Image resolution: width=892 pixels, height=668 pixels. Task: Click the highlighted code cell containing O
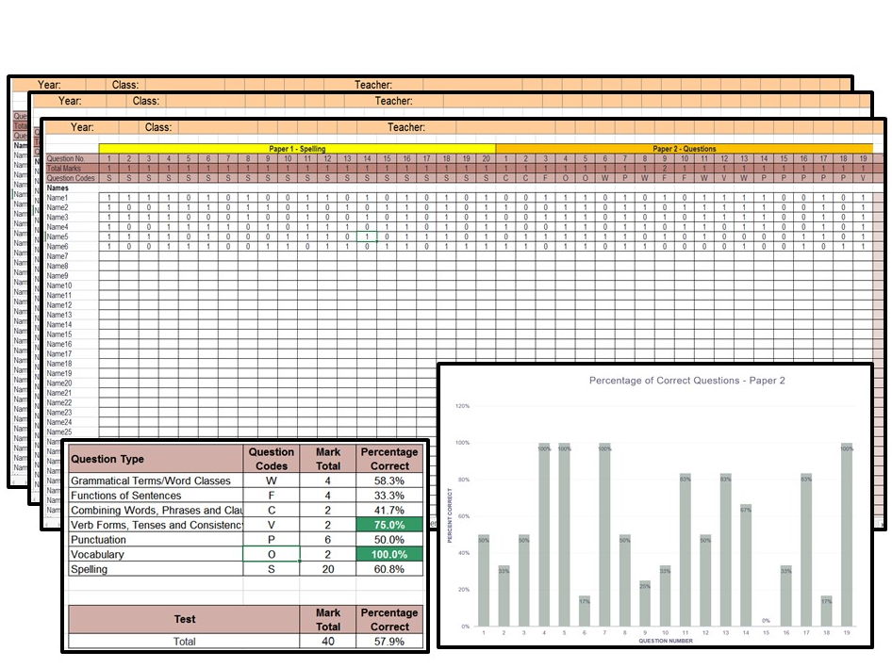coord(272,555)
